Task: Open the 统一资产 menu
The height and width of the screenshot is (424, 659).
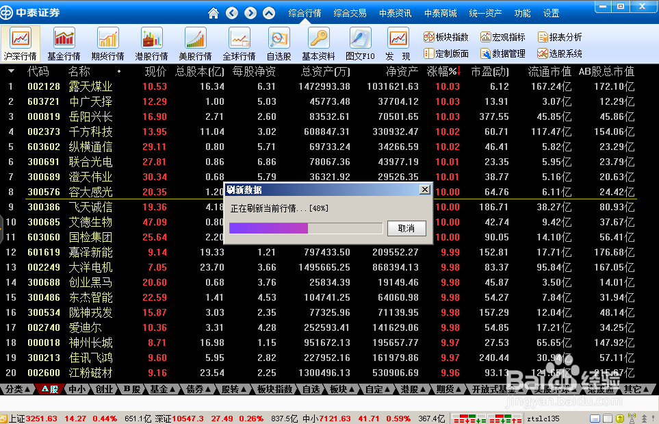Action: click(485, 14)
